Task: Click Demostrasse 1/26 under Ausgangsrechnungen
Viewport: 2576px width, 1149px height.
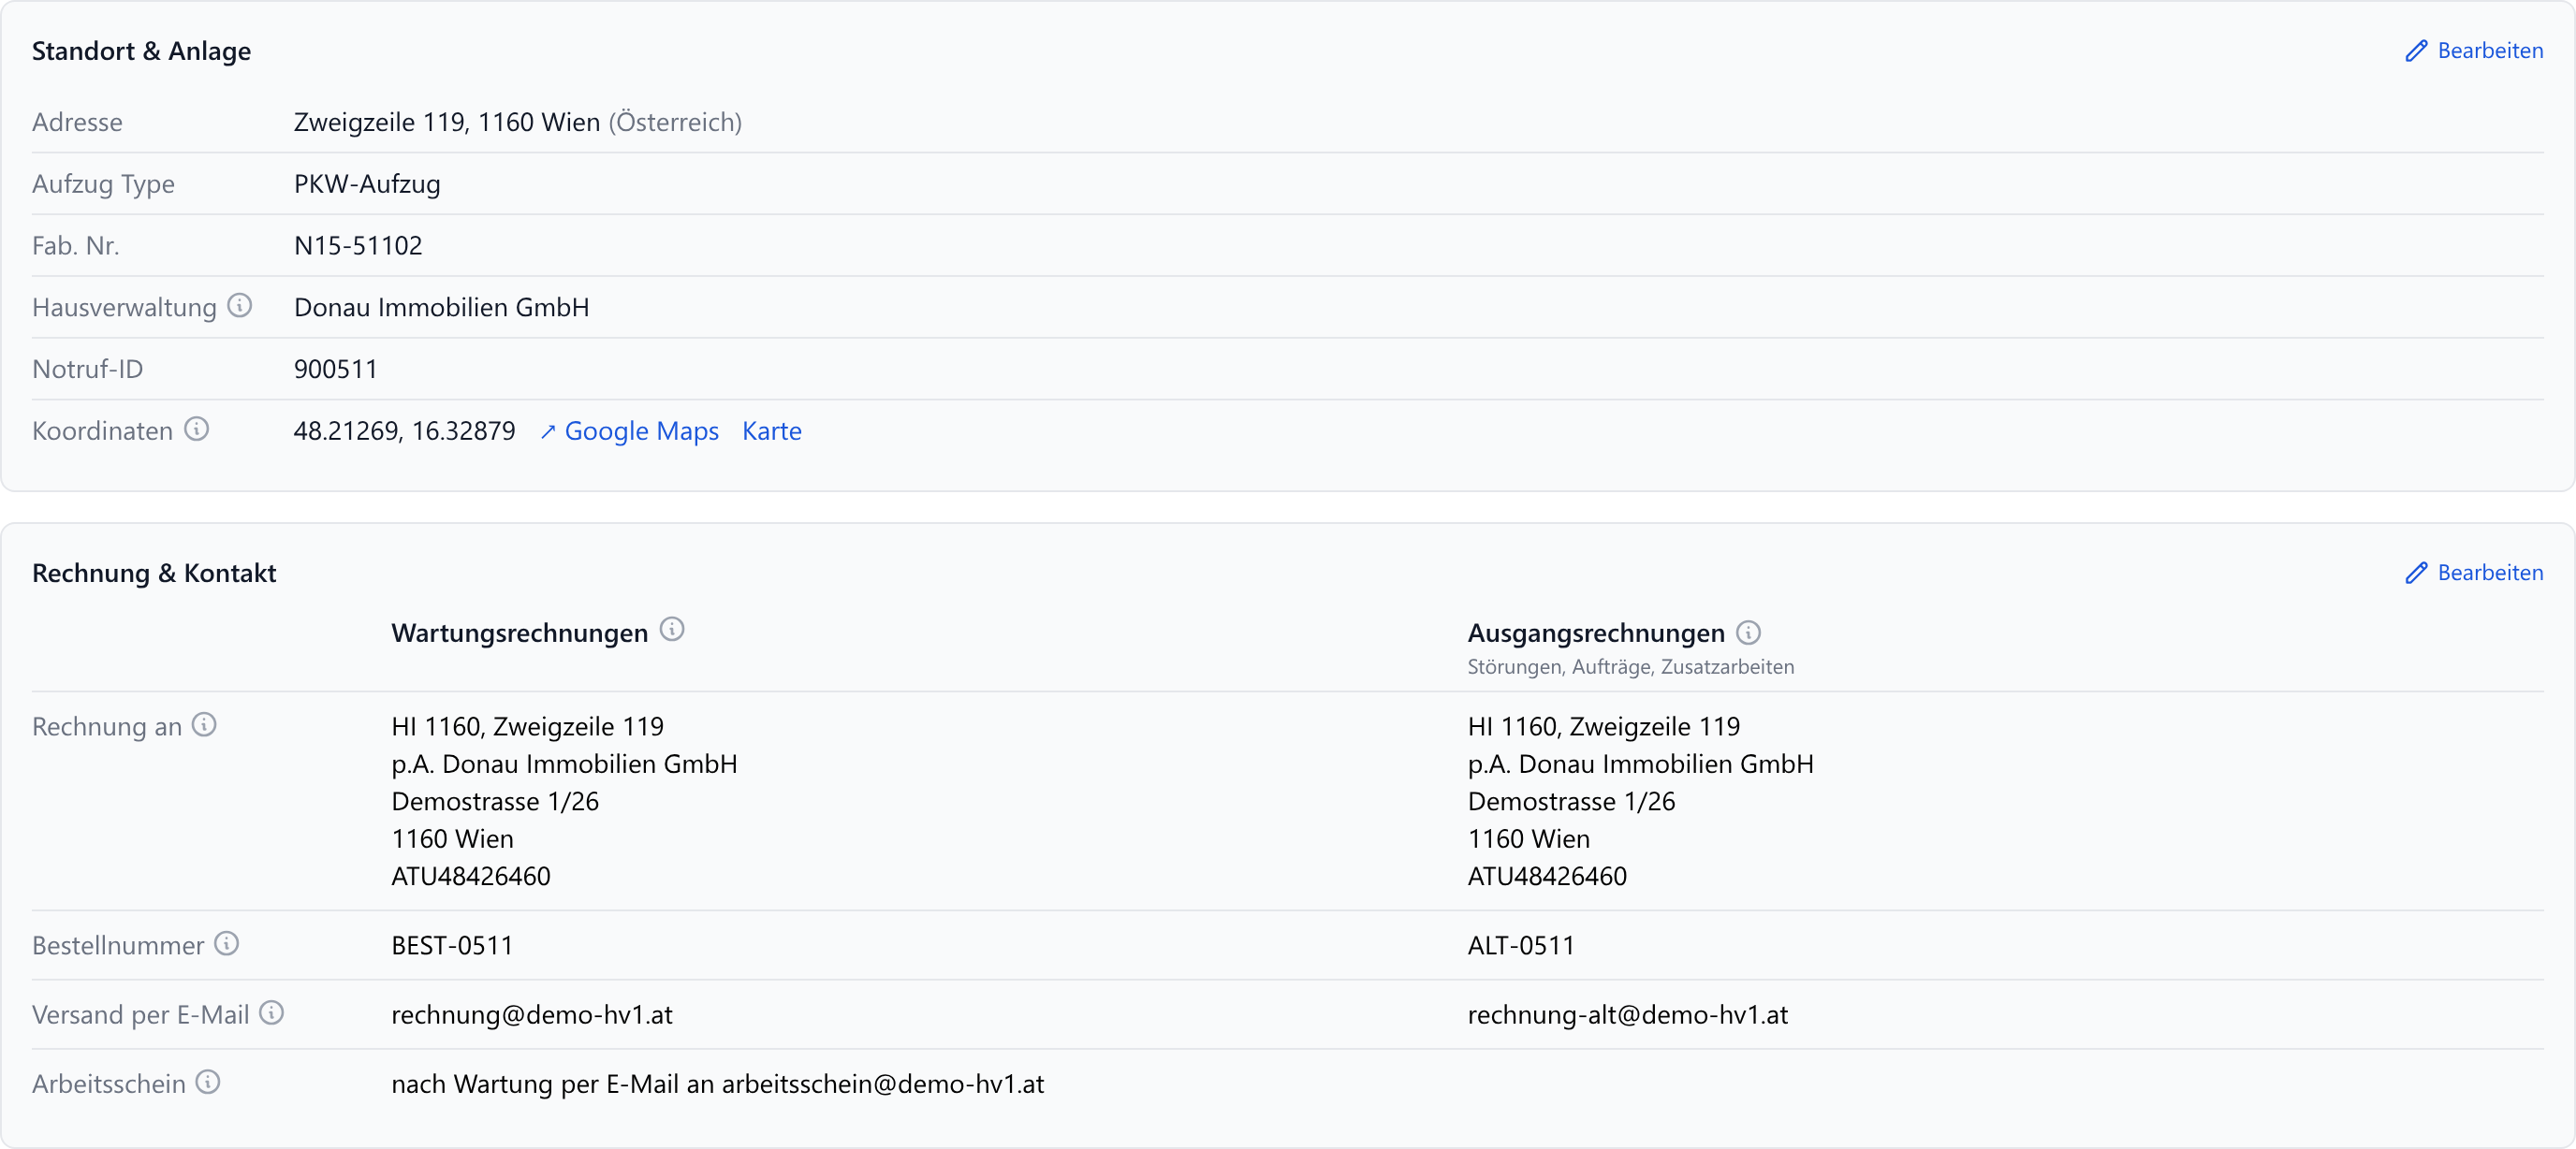Action: point(1571,801)
